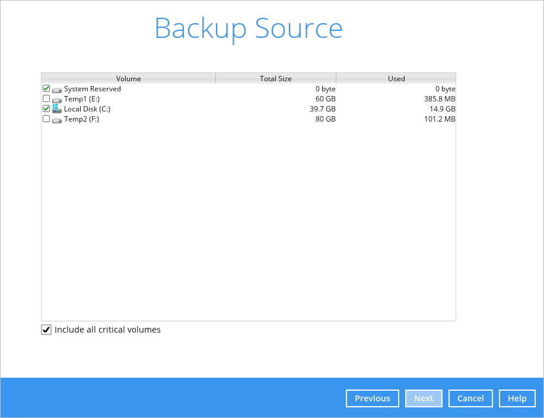The image size is (544, 418).
Task: Toggle Include all critical volumes checkbox
Action: coord(46,330)
